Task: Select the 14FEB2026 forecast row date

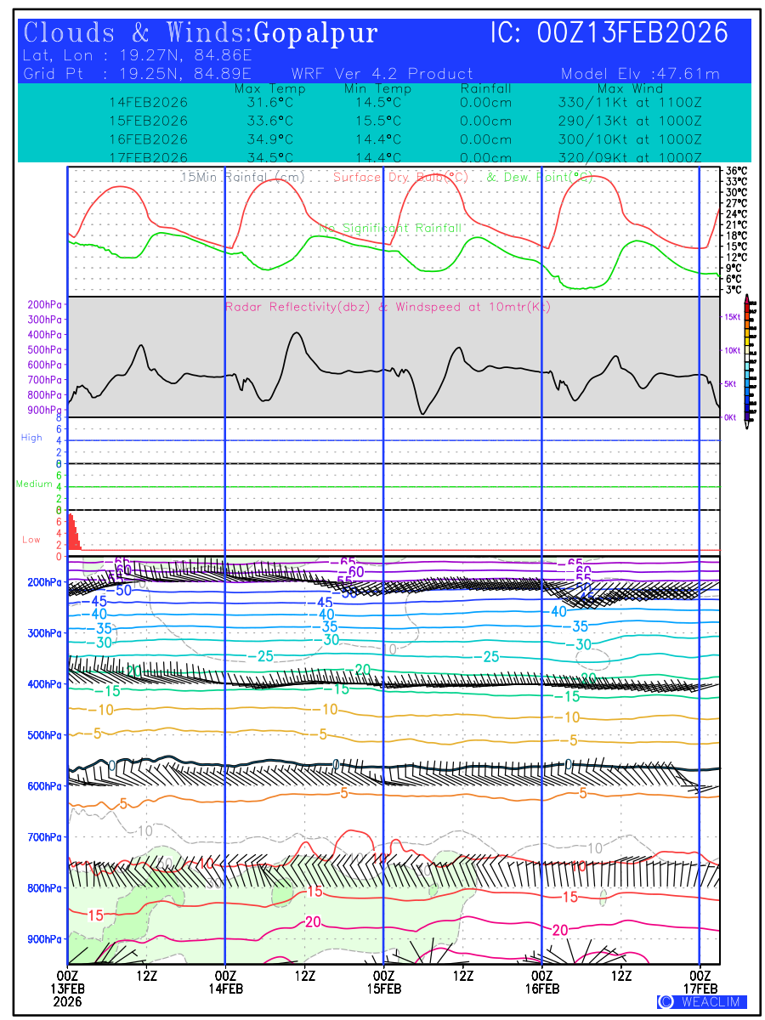Action: [148, 102]
